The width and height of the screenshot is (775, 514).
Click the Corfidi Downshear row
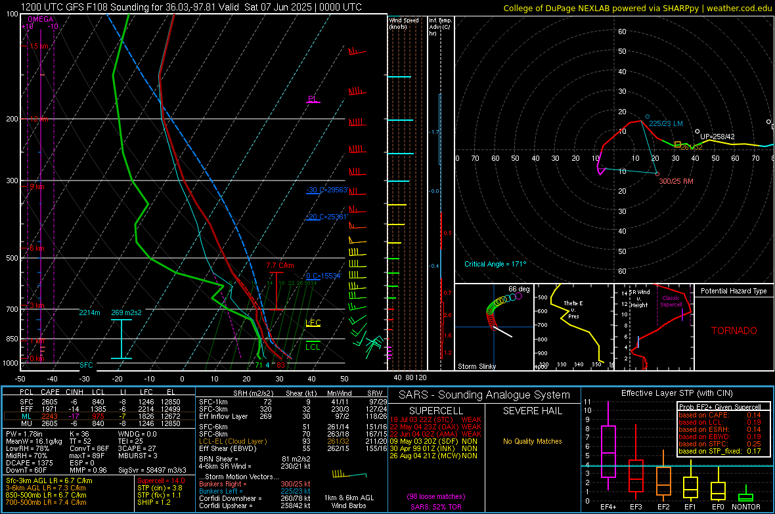pos(255,498)
